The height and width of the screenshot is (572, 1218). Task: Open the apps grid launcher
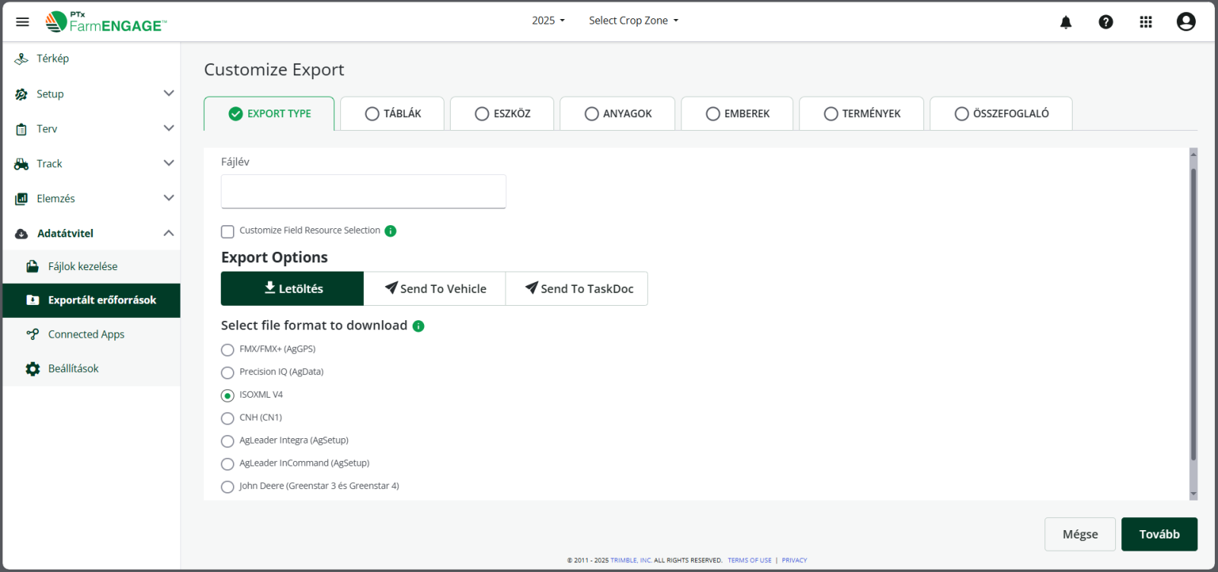click(x=1146, y=22)
